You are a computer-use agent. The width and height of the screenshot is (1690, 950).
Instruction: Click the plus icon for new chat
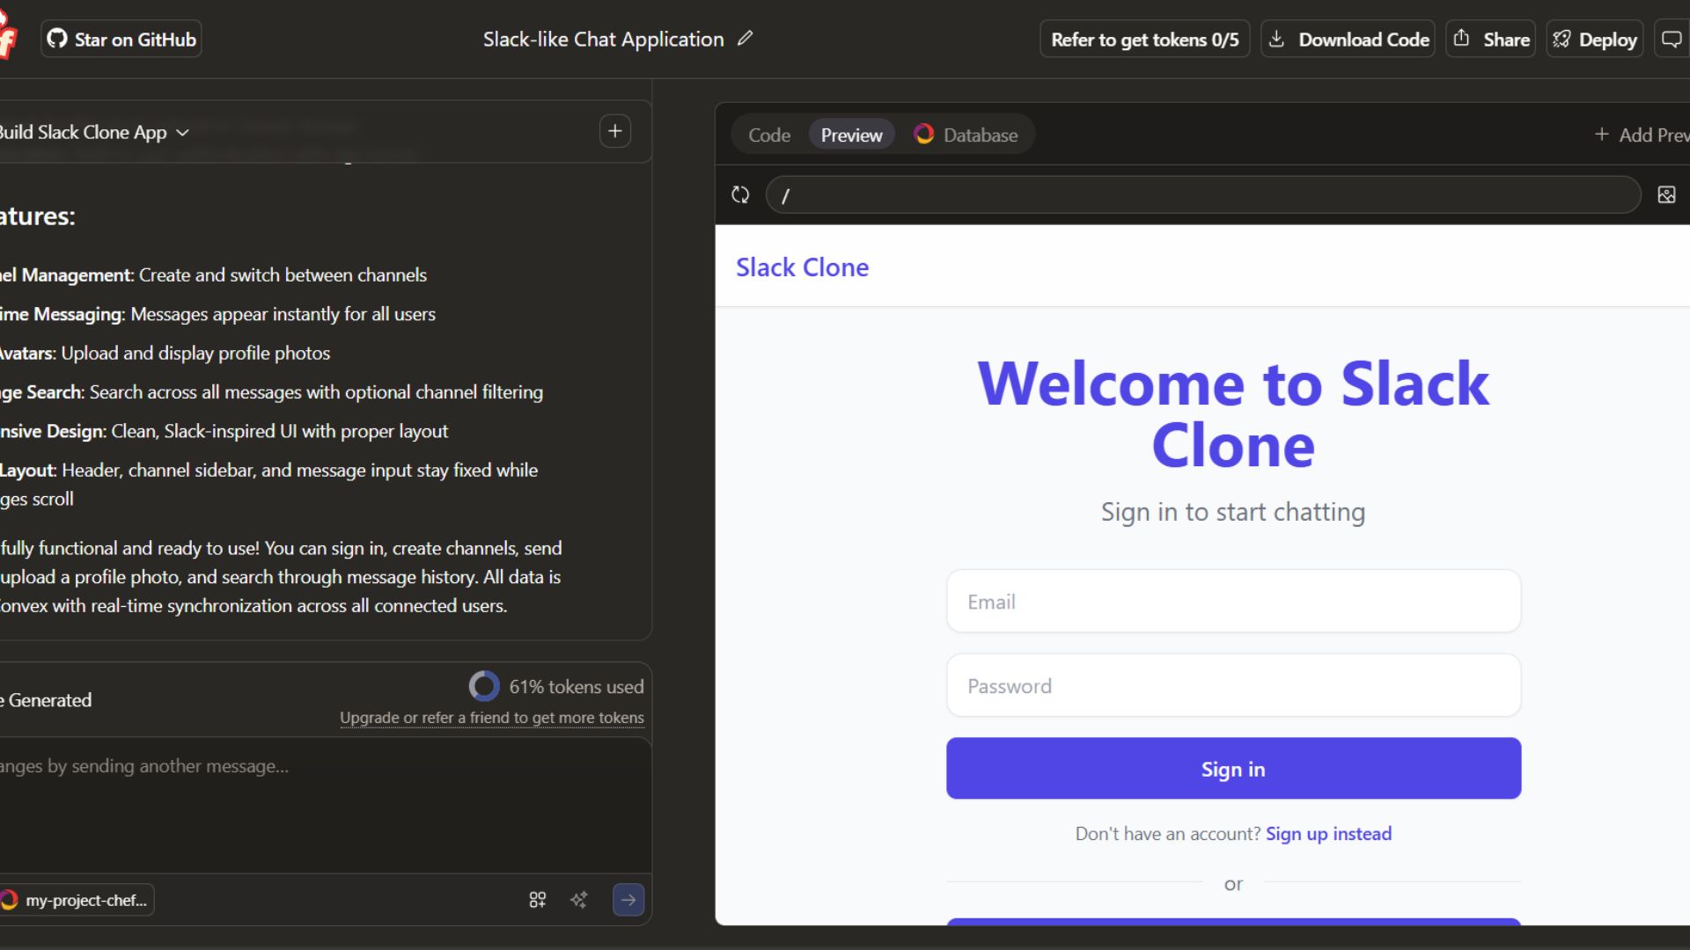[x=614, y=132]
